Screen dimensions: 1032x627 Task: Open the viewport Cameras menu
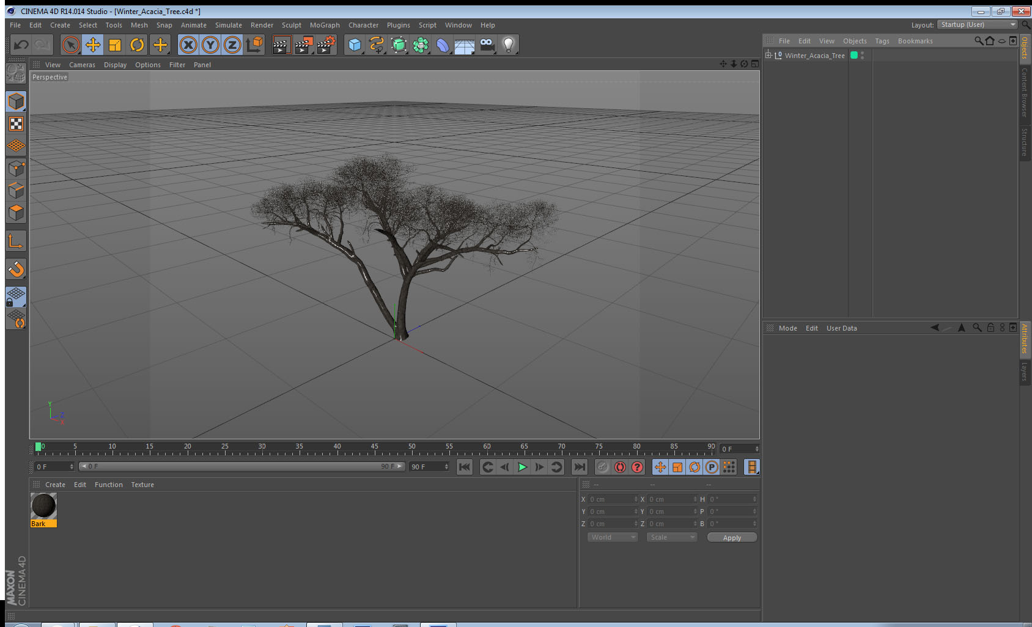82,65
